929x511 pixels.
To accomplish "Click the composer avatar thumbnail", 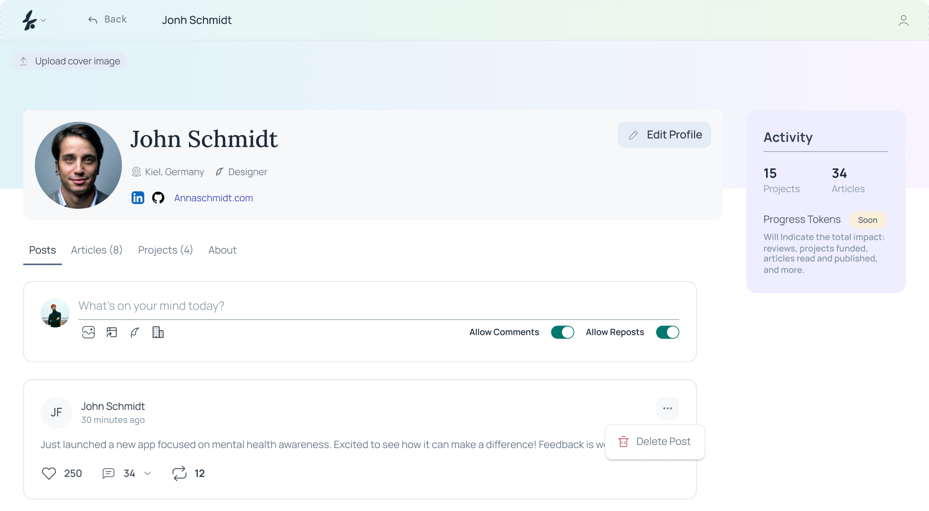I will tap(55, 313).
